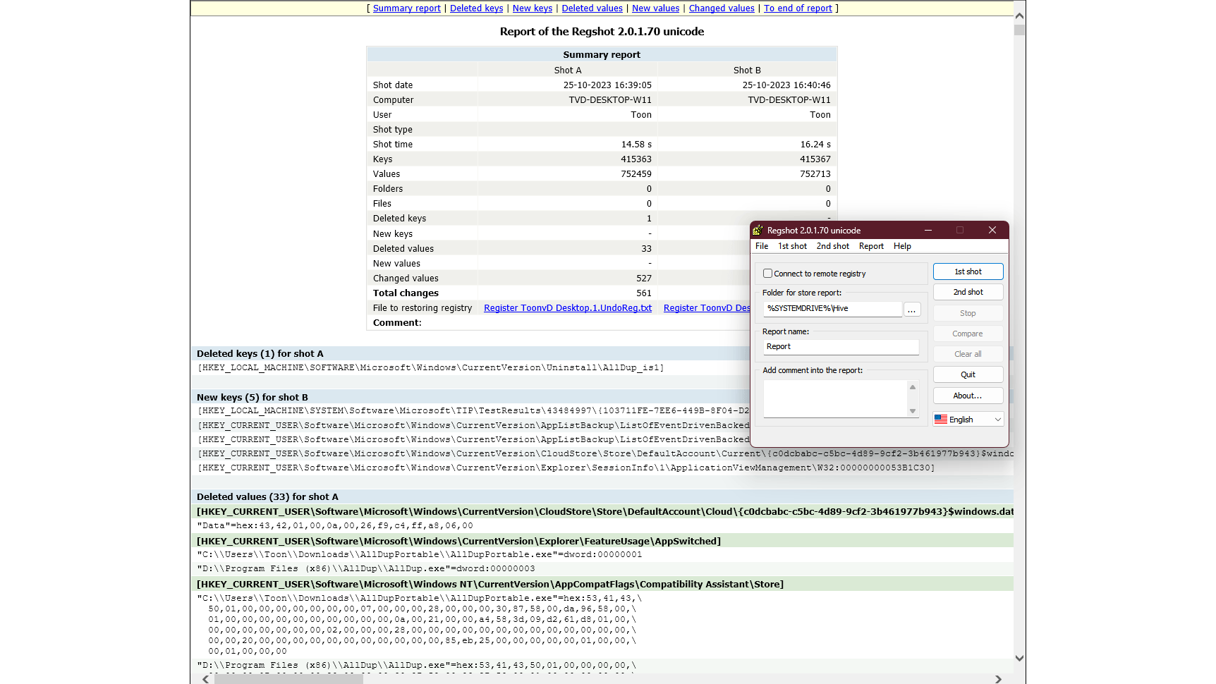Viewport: 1216px width, 684px height.
Task: Minimize the Regshot window
Action: pos(928,231)
